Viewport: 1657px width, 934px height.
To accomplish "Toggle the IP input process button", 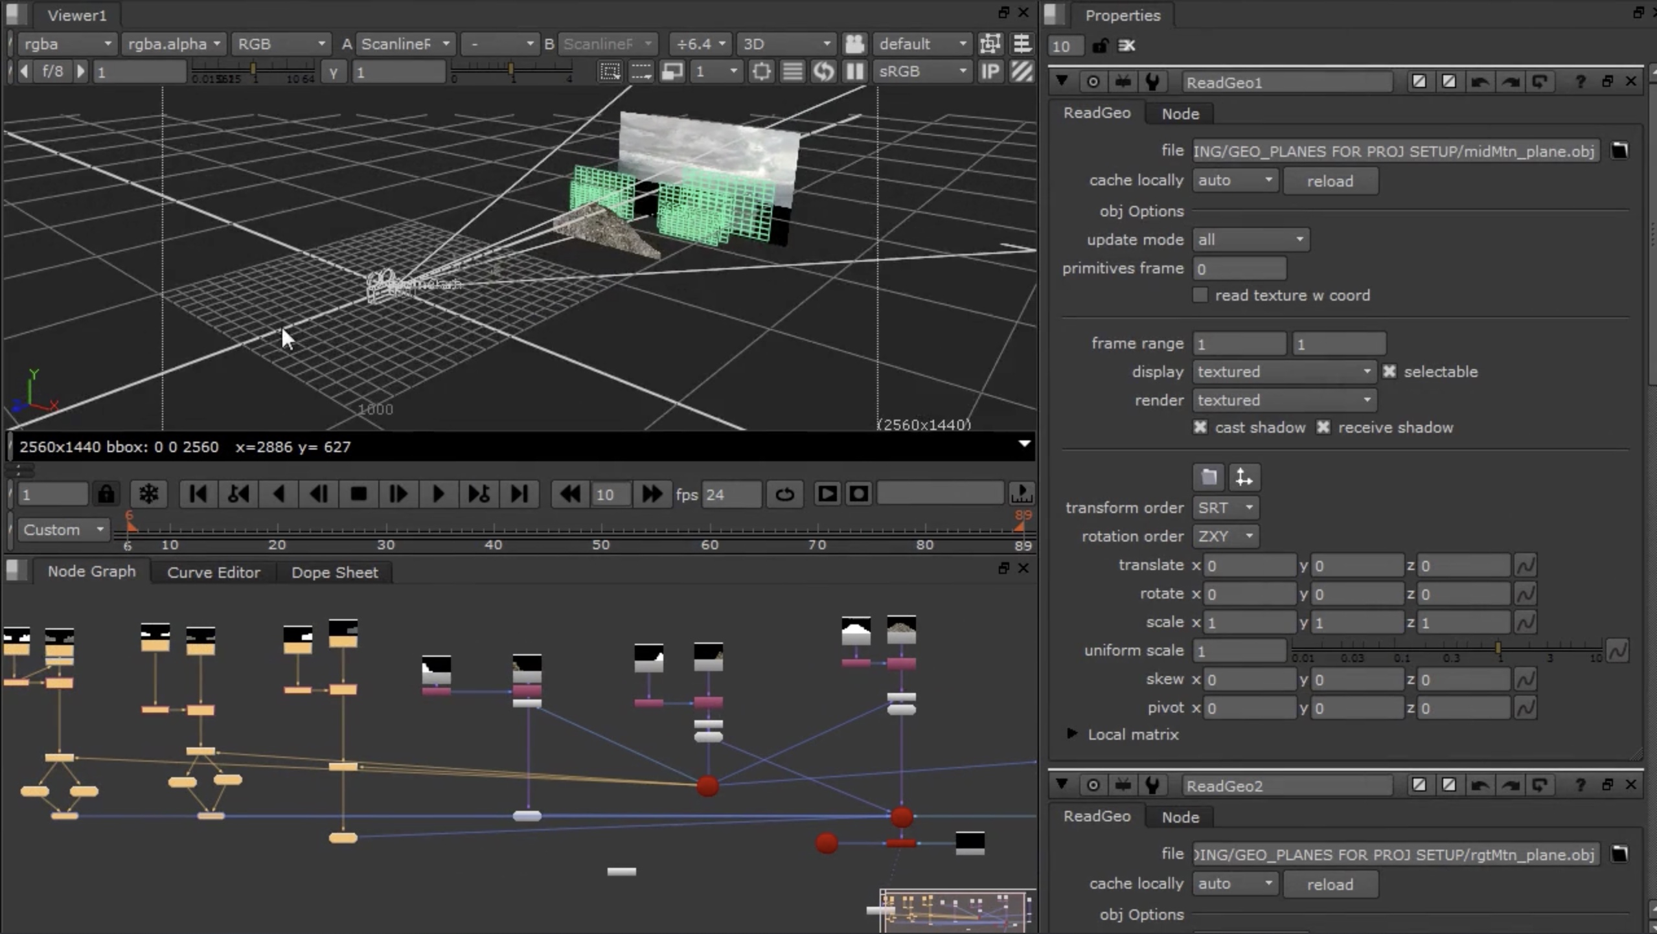I will [990, 71].
